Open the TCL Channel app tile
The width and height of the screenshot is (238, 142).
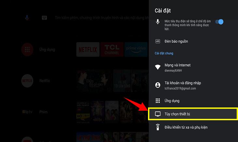click(112, 50)
